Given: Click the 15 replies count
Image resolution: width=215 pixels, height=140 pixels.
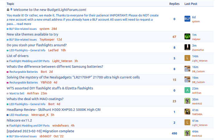Looking at the screenshot, I should click(x=174, y=80).
